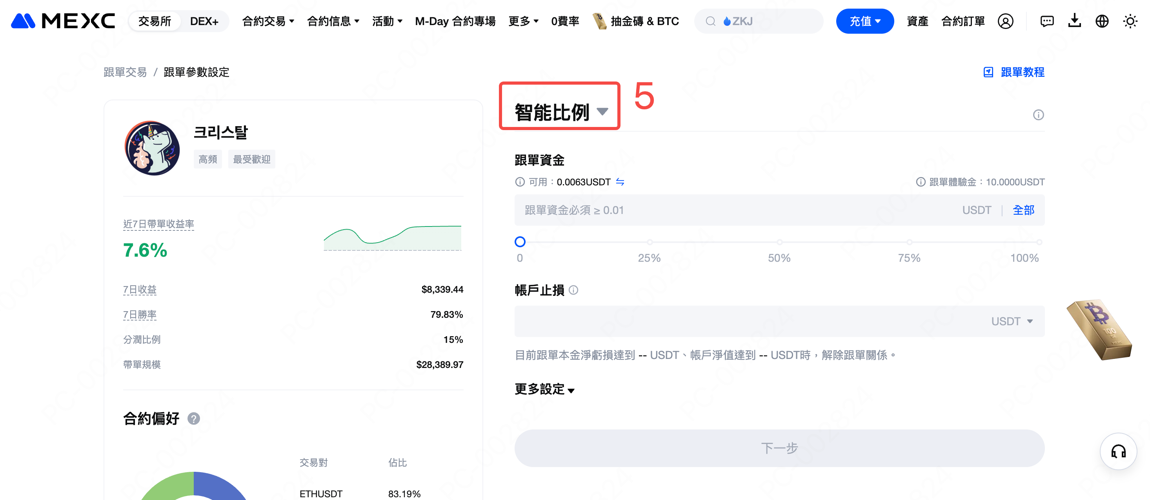
Task: Click the slider handle at 0
Action: (x=520, y=242)
